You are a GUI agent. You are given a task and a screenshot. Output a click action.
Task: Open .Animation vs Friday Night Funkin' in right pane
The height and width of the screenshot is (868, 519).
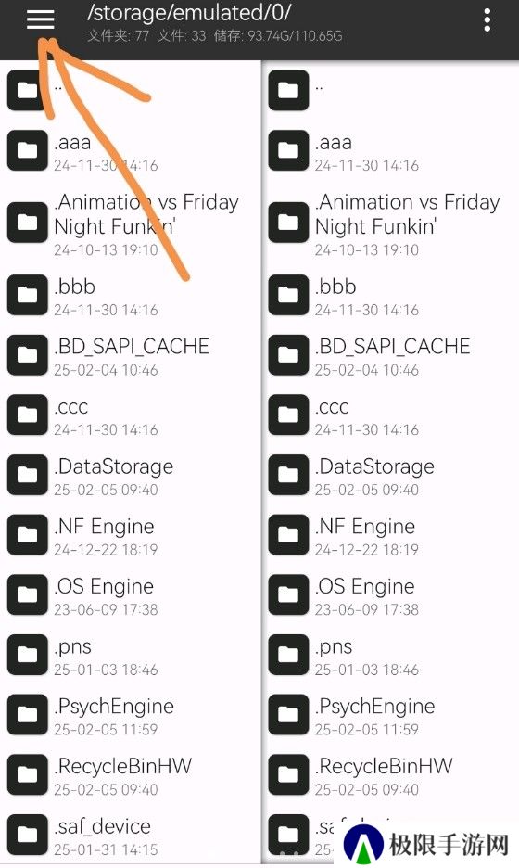pos(390,223)
